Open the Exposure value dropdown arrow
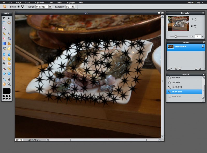This screenshot has width=207, height=153. [73, 7]
